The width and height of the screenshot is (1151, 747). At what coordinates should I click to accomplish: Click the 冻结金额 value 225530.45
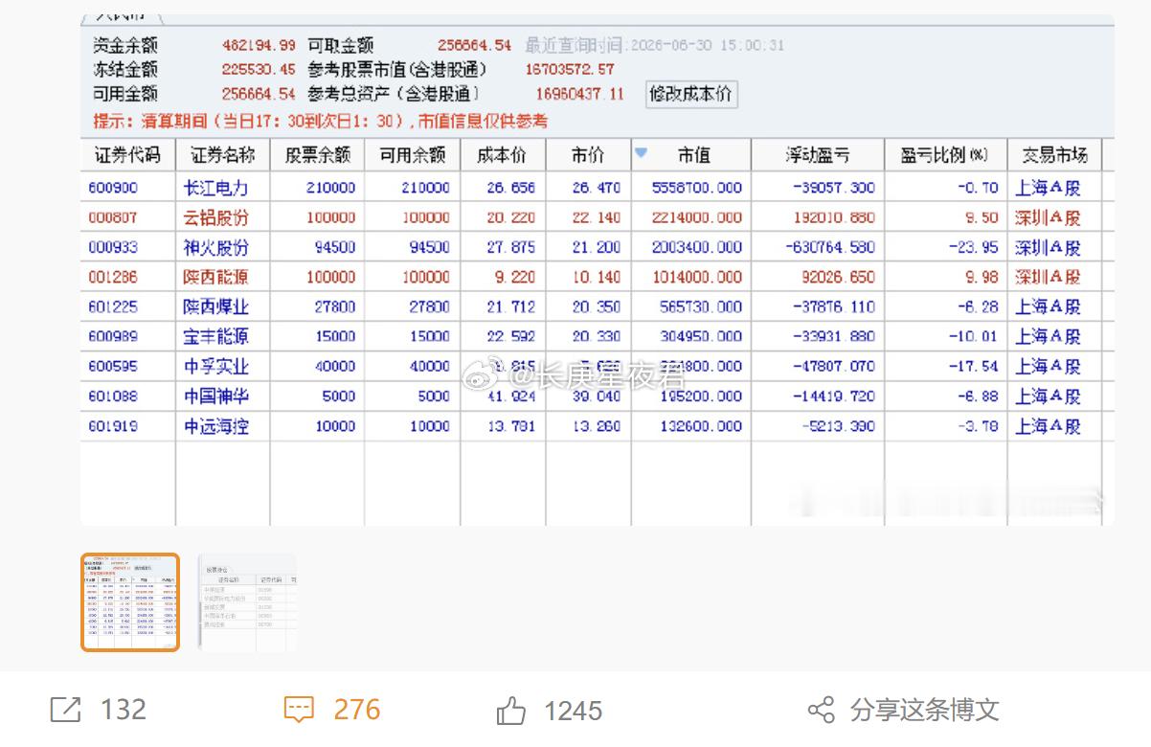[259, 69]
